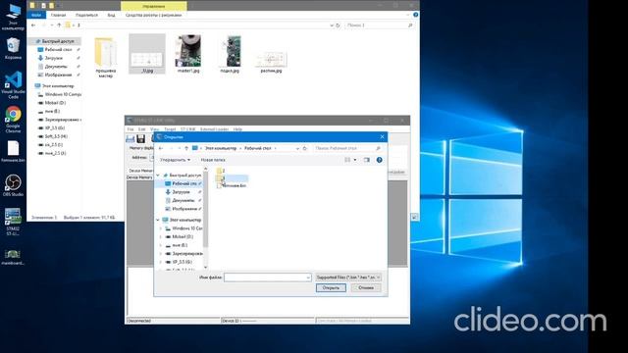The width and height of the screenshot is (628, 353).
Task: Open Средства работы с рисунками ribbon tab
Action: [x=153, y=15]
